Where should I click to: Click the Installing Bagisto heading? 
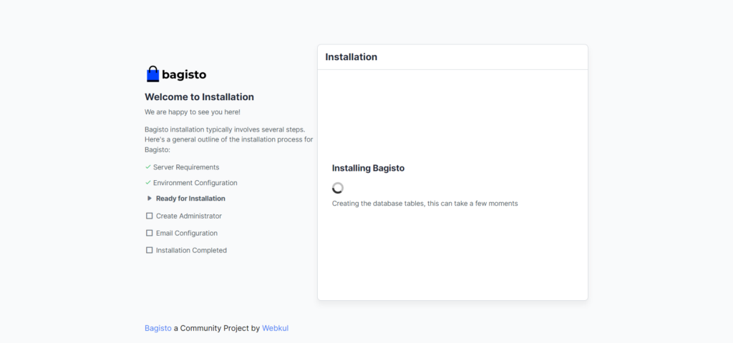click(x=368, y=168)
